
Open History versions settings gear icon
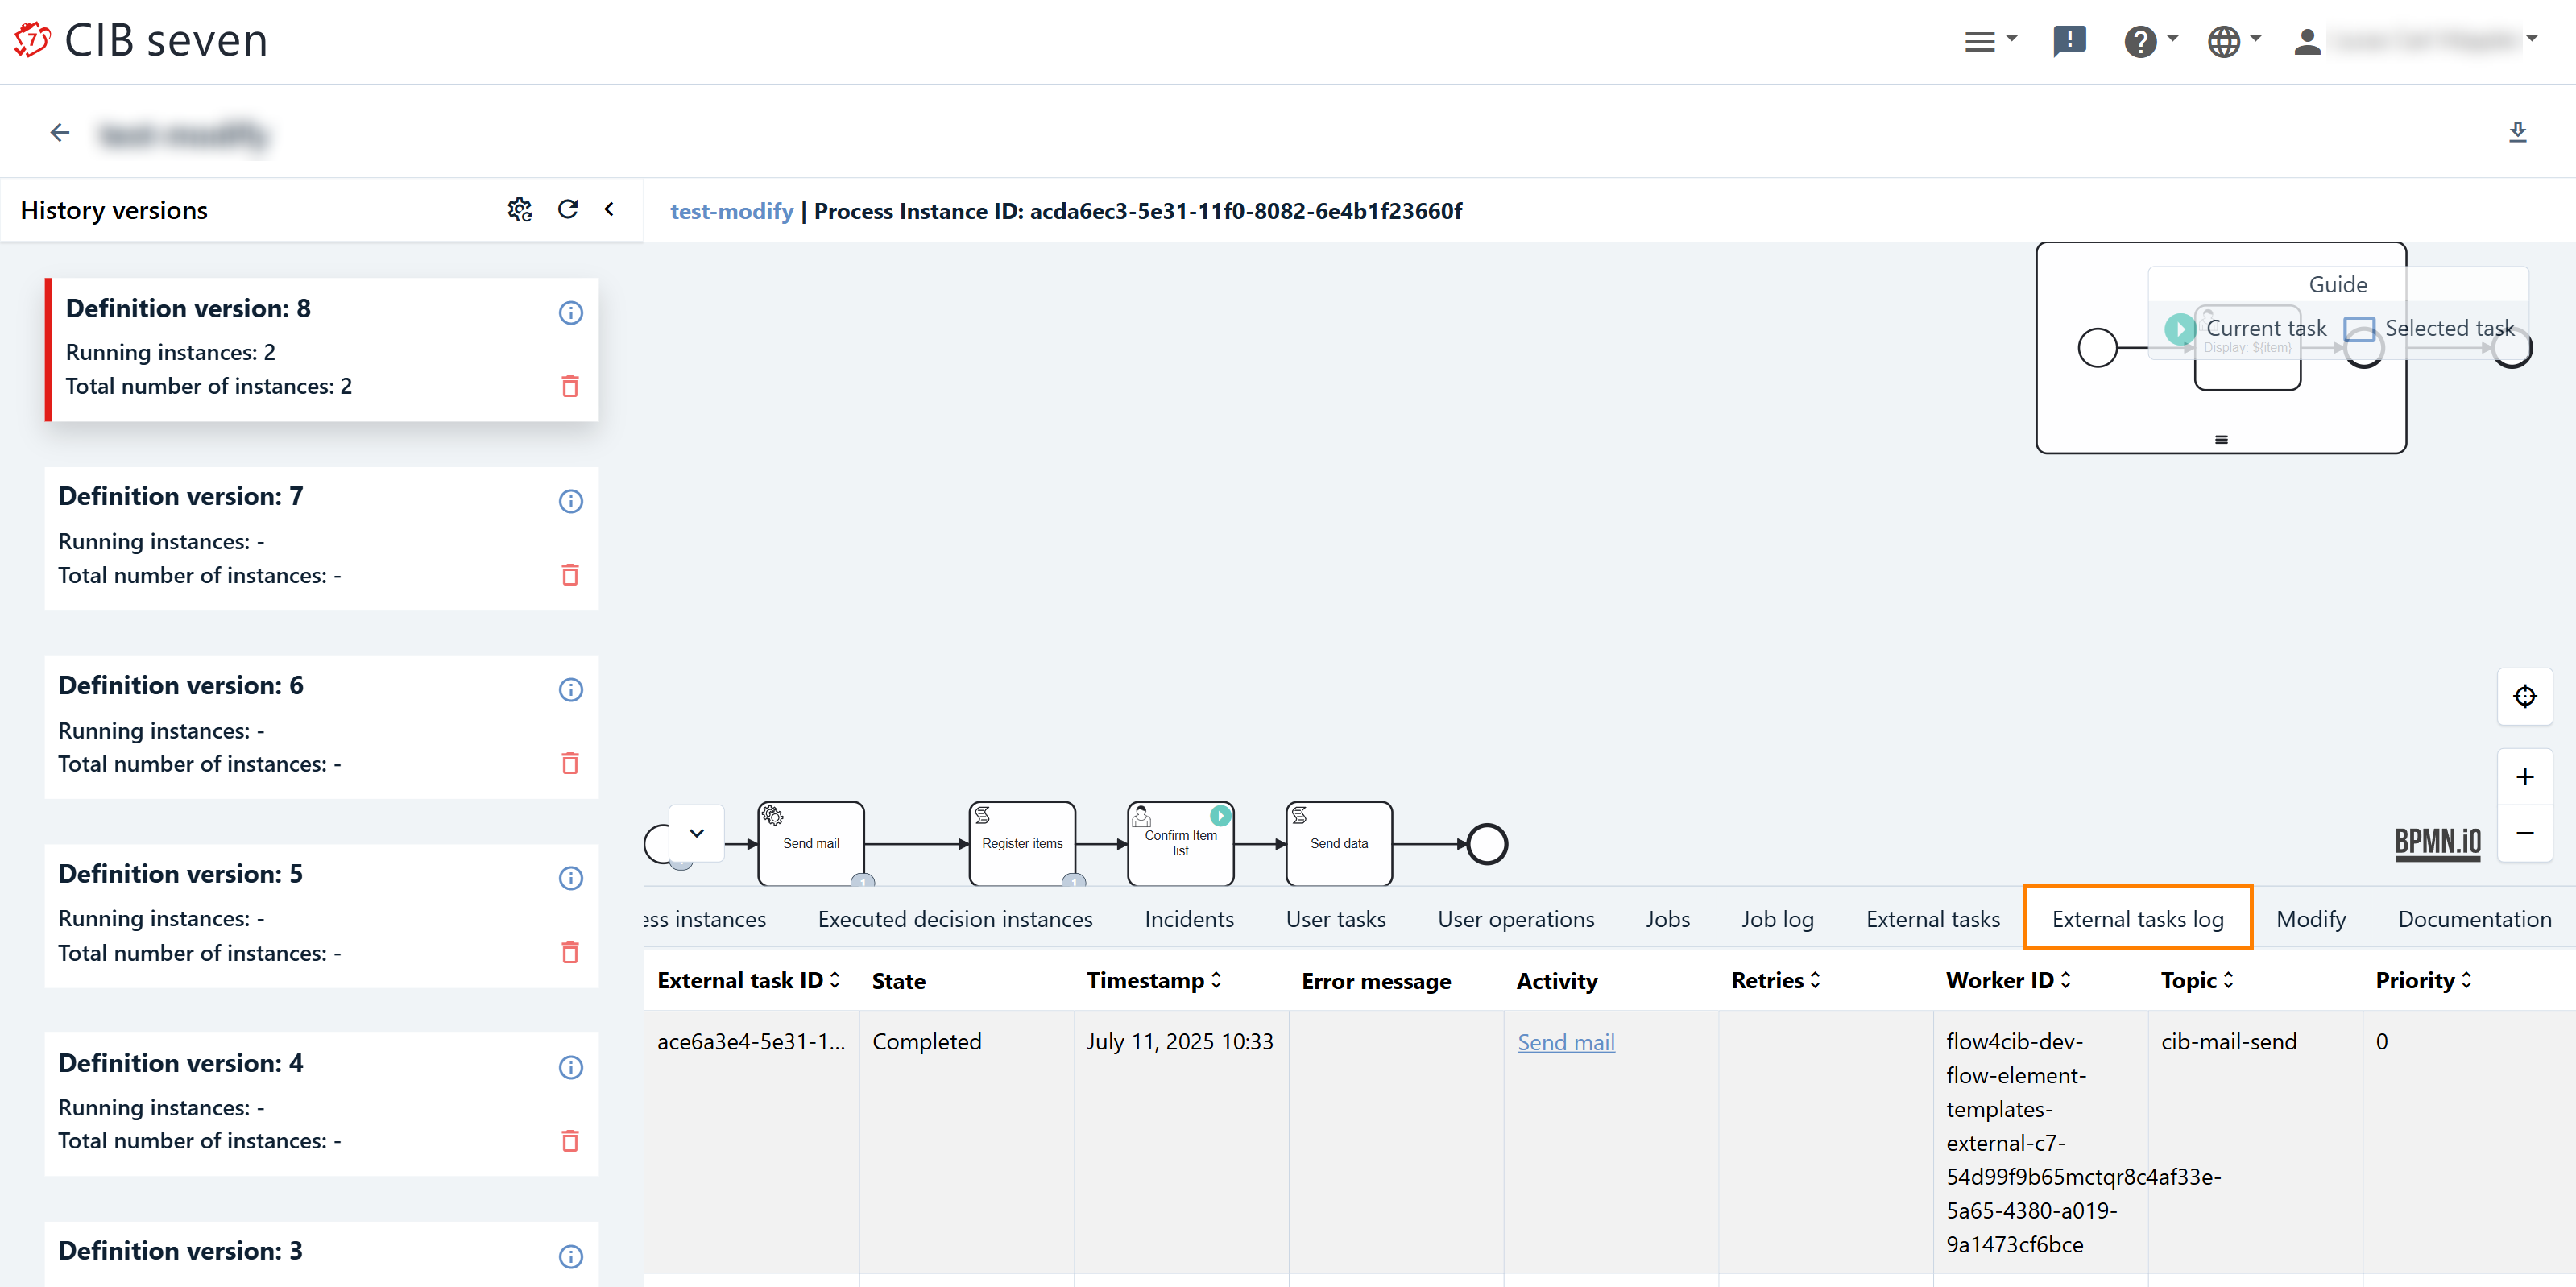519,209
